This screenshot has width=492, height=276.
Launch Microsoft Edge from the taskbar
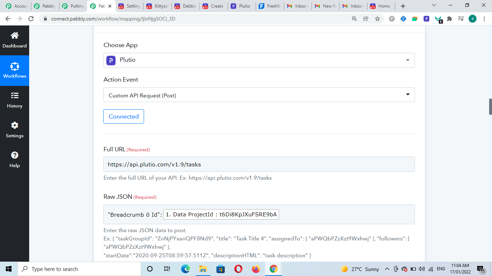pos(185,269)
